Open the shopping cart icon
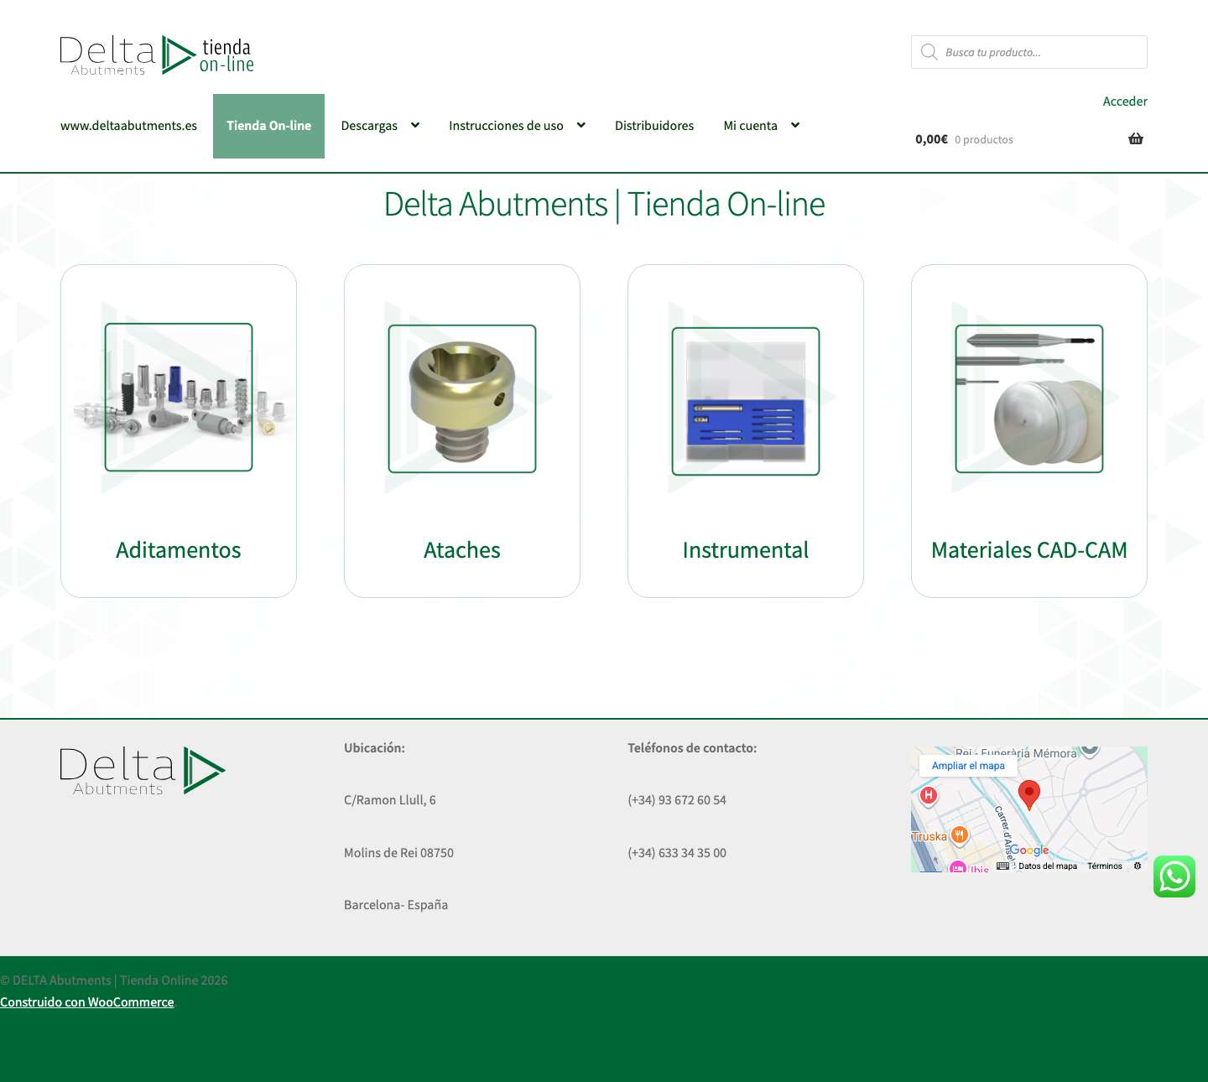Image resolution: width=1208 pixels, height=1082 pixels. [1135, 138]
